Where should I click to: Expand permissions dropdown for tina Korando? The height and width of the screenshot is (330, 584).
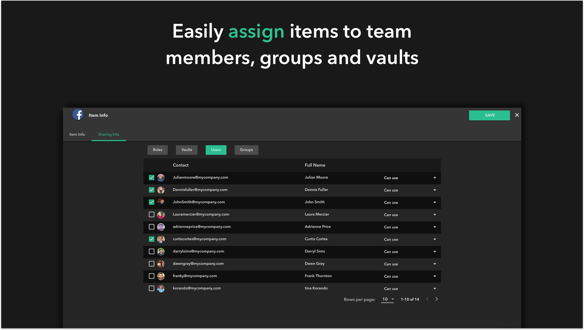pyautogui.click(x=434, y=288)
